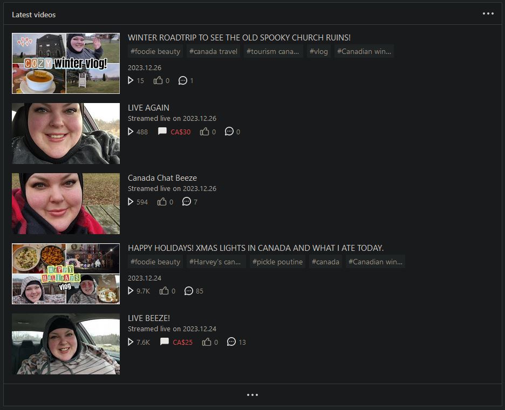Image resolution: width=505 pixels, height=410 pixels.
Task: Click 'Streamed live on 2023.12.26' under LIVE AGAIN
Action: click(x=172, y=119)
